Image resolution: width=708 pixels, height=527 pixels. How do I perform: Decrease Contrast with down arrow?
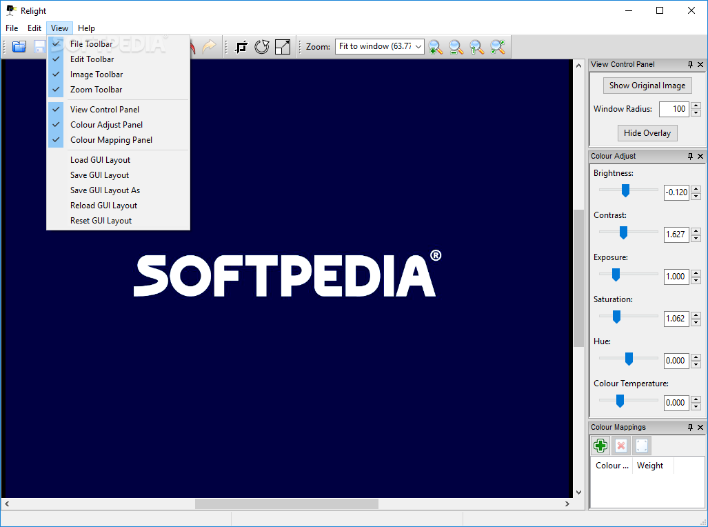click(696, 238)
